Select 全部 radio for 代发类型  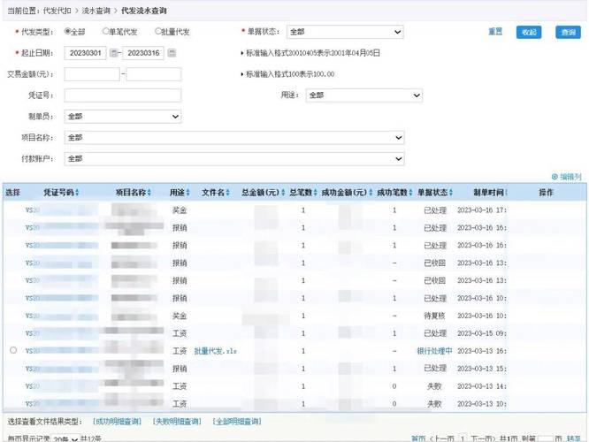pyautogui.click(x=69, y=32)
